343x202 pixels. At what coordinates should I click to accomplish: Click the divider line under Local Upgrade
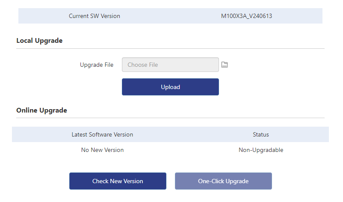coord(170,49)
